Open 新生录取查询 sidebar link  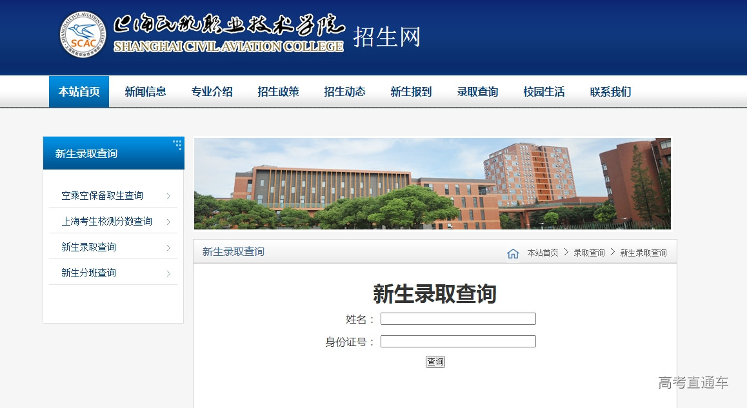(x=88, y=248)
